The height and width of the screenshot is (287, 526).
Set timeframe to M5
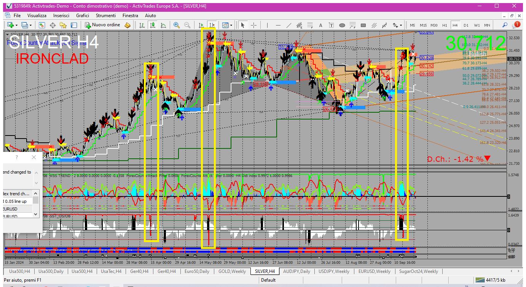pyautogui.click(x=413, y=25)
